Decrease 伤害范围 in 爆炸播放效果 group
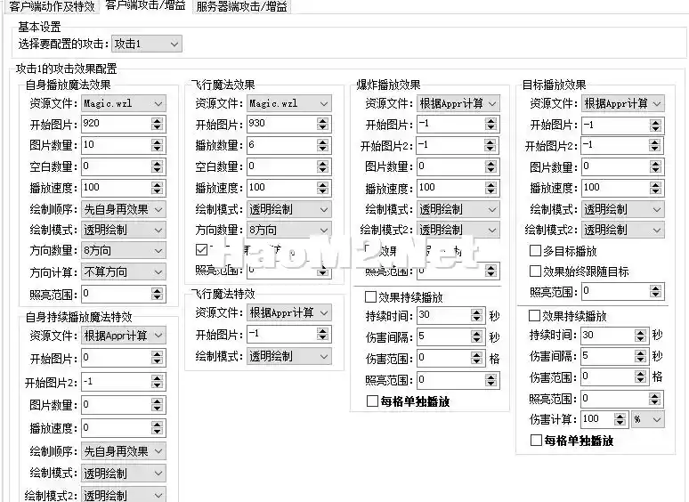The image size is (689, 502). 477,362
